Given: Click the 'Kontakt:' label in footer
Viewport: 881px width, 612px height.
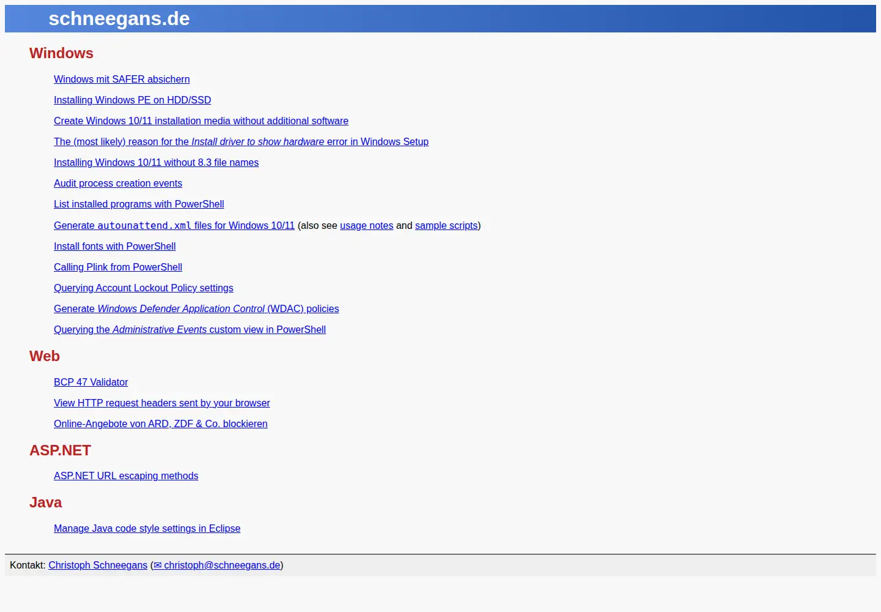Looking at the screenshot, I should (x=28, y=565).
